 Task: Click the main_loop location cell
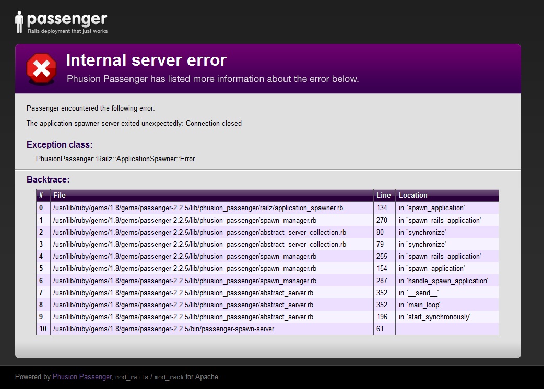click(420, 305)
